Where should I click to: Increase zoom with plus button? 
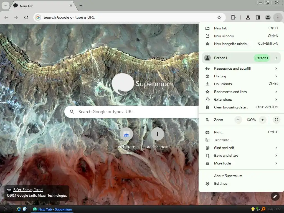click(x=262, y=120)
